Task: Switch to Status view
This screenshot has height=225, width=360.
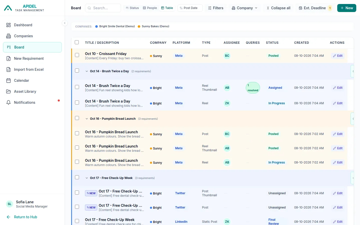Action: [132, 8]
